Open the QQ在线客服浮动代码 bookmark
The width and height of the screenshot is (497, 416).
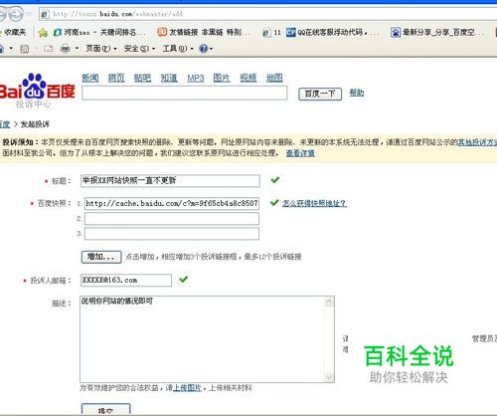coord(332,32)
